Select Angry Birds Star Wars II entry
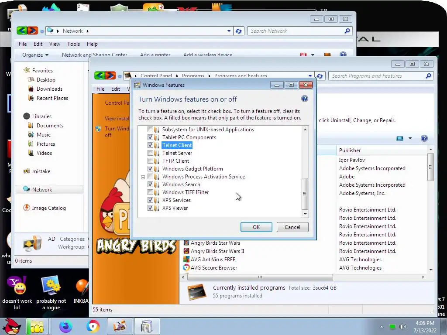The image size is (447, 335). click(x=217, y=251)
